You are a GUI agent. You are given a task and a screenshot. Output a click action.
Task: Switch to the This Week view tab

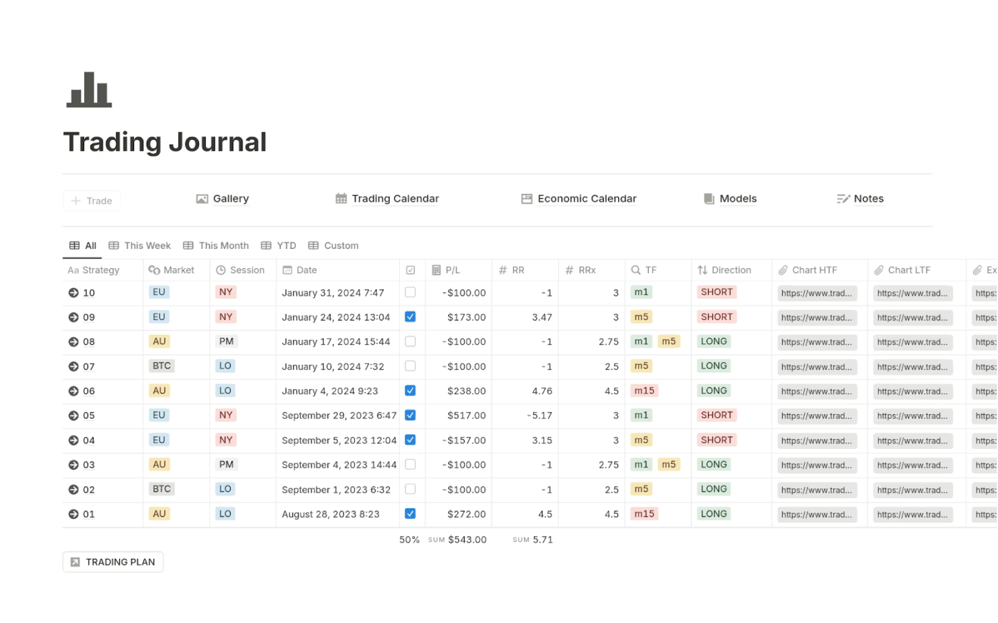(140, 246)
